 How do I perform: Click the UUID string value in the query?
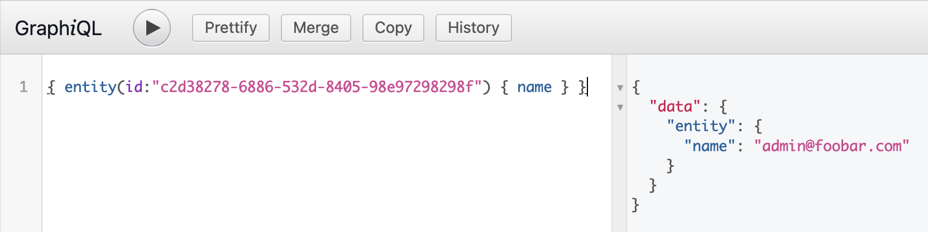pos(317,87)
